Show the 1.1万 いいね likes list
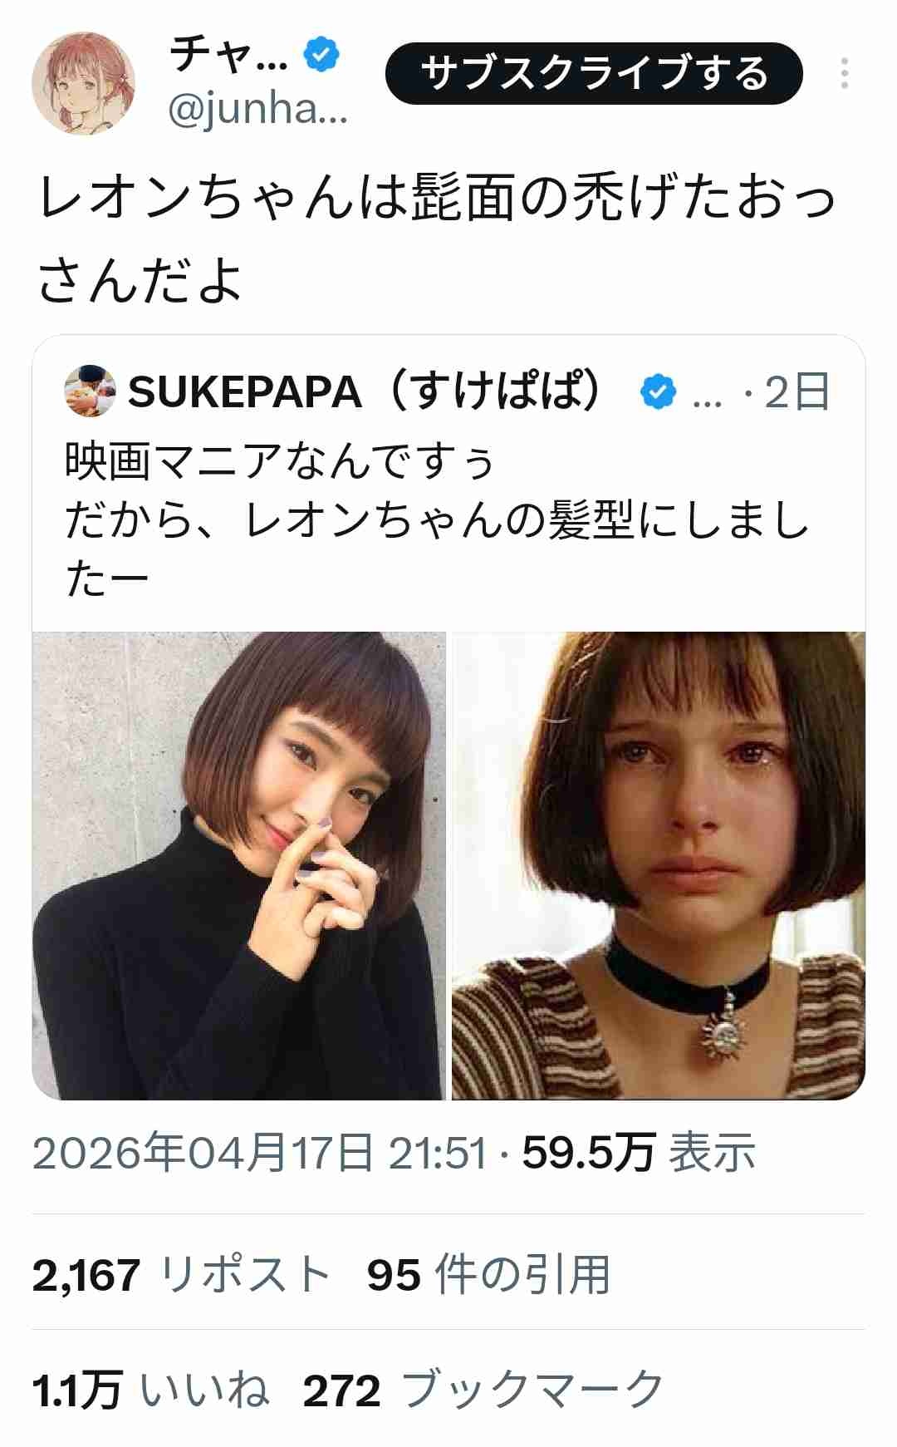897x1447 pixels. click(x=151, y=1390)
